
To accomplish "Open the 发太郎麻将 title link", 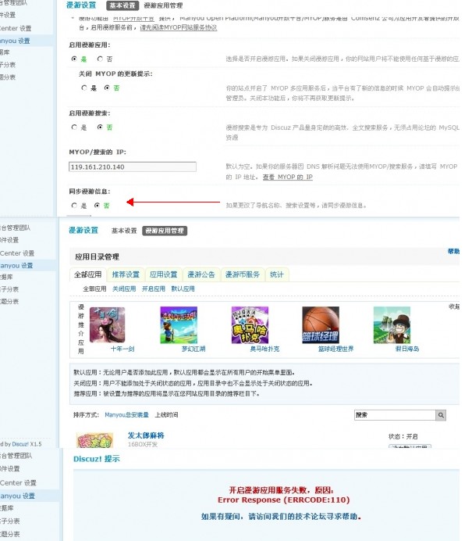I will (x=146, y=435).
